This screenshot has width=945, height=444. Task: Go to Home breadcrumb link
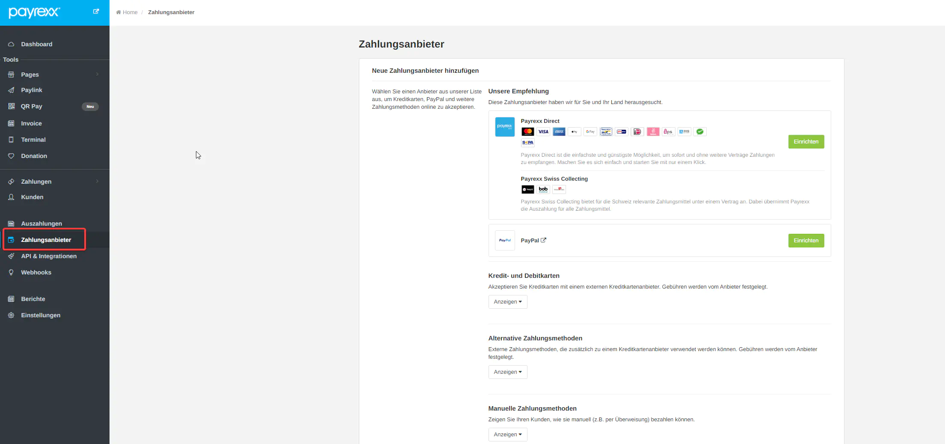(x=130, y=12)
